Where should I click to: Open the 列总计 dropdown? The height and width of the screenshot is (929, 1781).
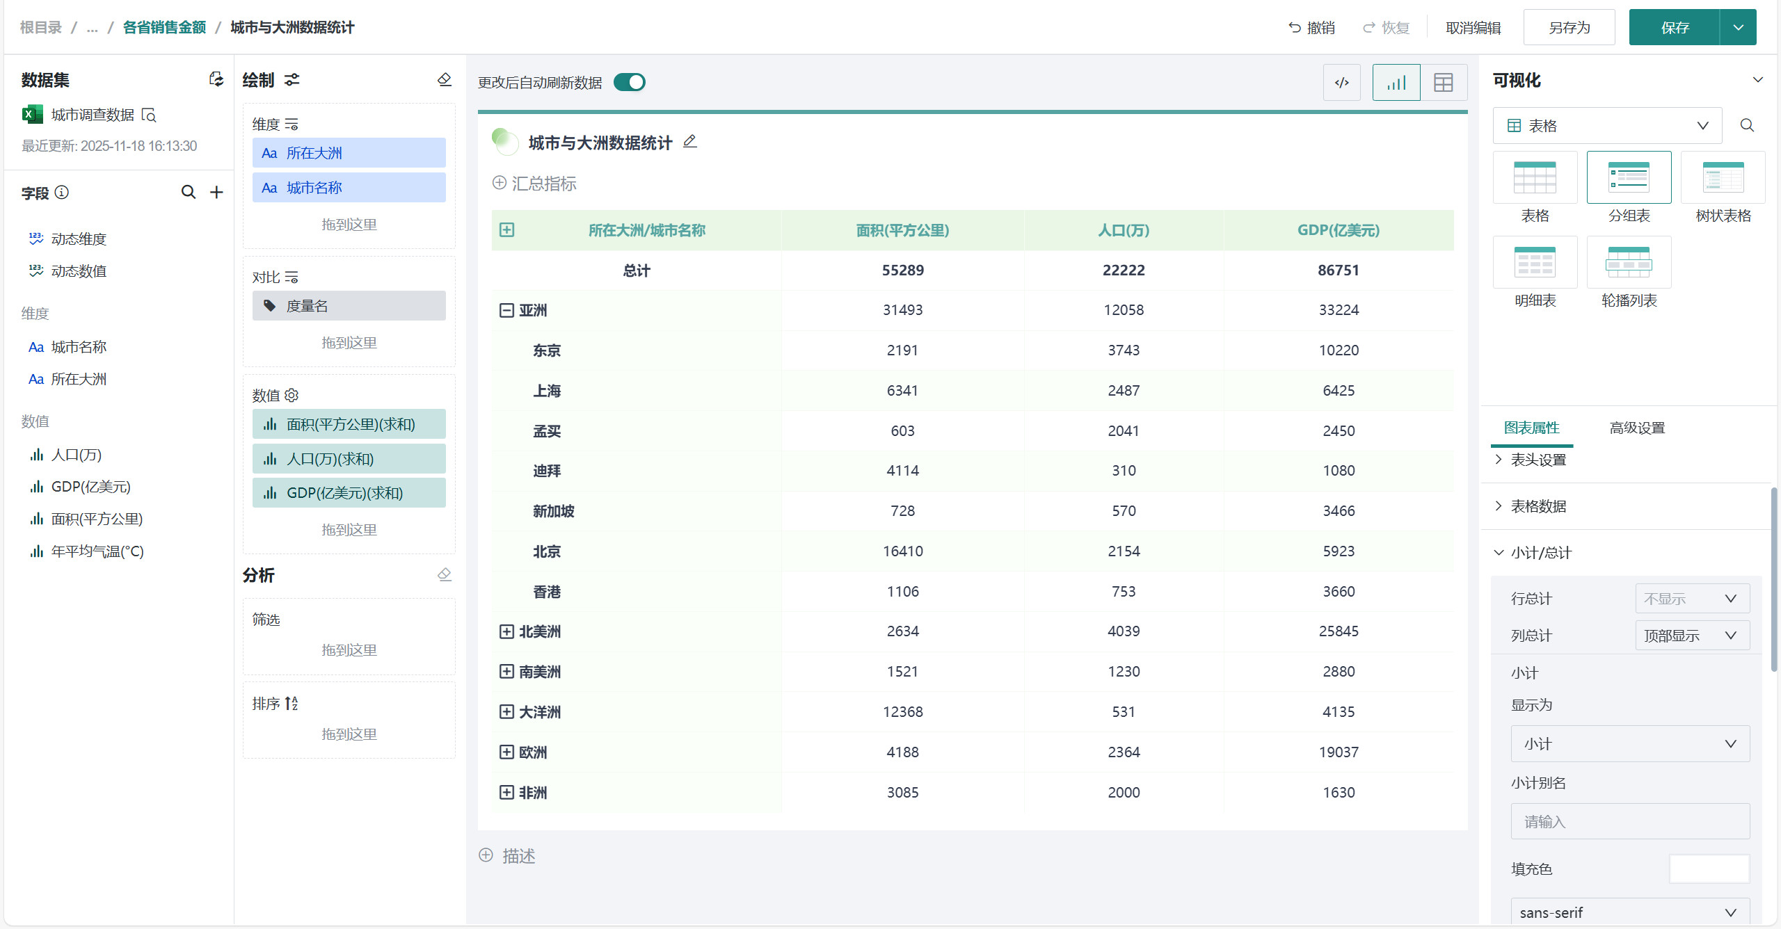click(x=1691, y=636)
